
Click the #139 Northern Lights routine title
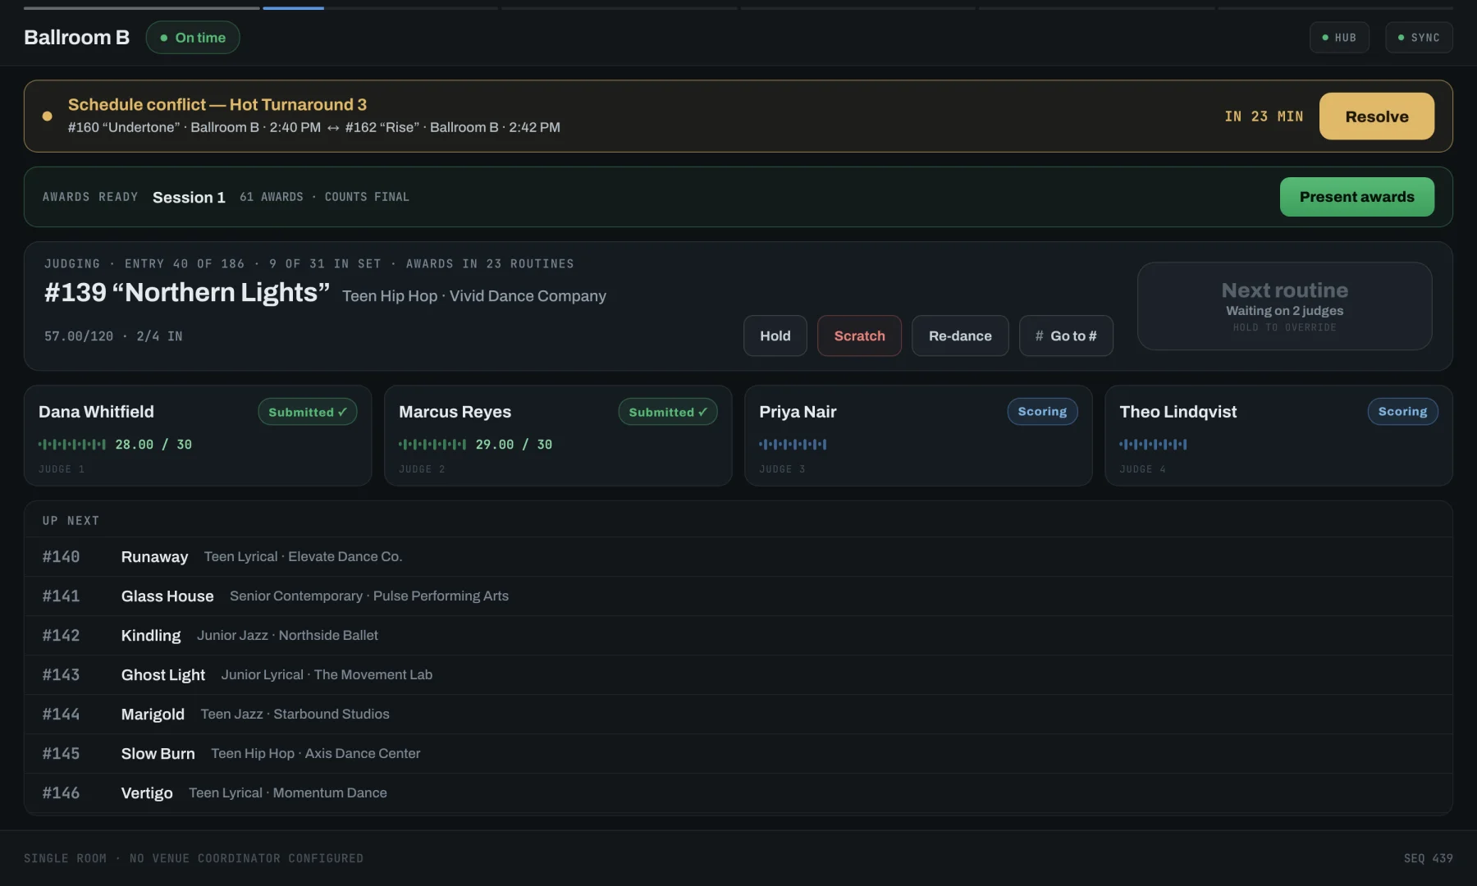point(187,292)
